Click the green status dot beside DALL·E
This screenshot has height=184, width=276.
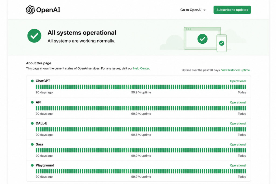coord(32,123)
